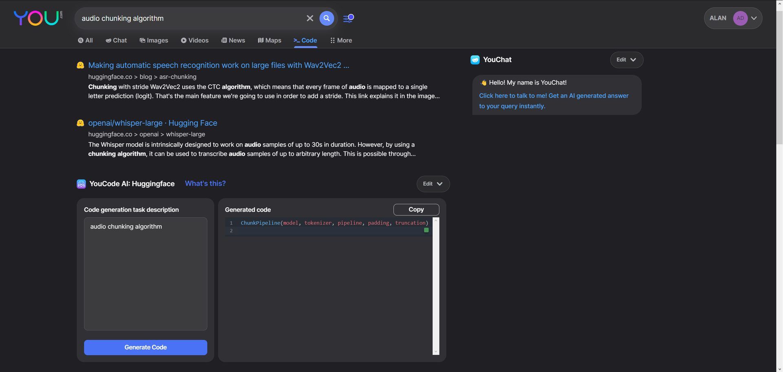This screenshot has width=783, height=372.
Task: Click the Generate Code button
Action: point(146,348)
